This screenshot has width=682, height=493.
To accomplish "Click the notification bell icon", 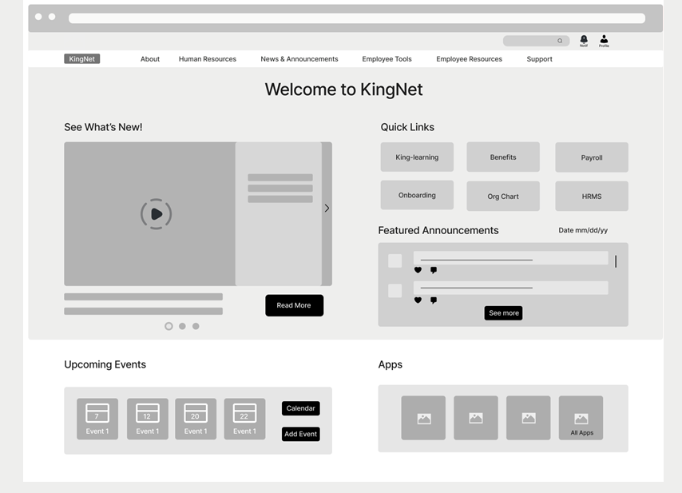I will 584,39.
